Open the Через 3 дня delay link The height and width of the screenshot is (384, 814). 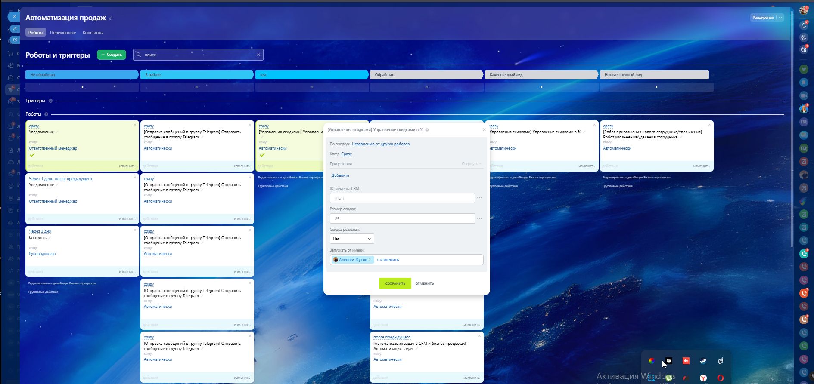(x=40, y=231)
